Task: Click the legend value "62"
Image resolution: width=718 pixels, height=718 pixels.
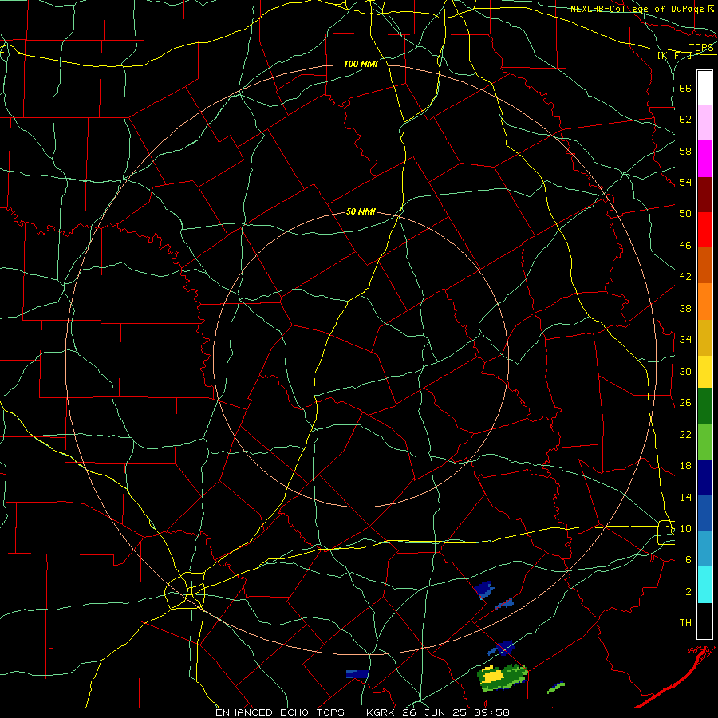Action: click(685, 119)
